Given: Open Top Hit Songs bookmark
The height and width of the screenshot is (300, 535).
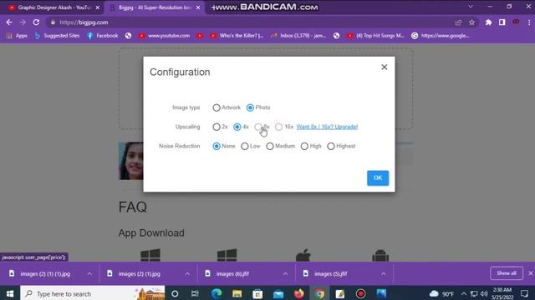Looking at the screenshot, I should (375, 36).
